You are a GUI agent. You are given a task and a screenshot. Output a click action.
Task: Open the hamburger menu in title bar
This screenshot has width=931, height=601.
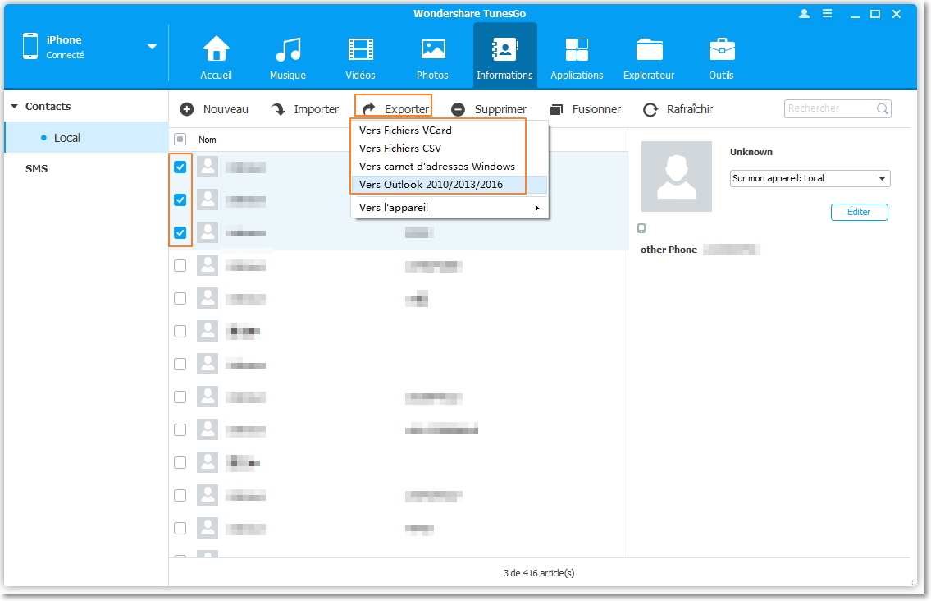[827, 14]
